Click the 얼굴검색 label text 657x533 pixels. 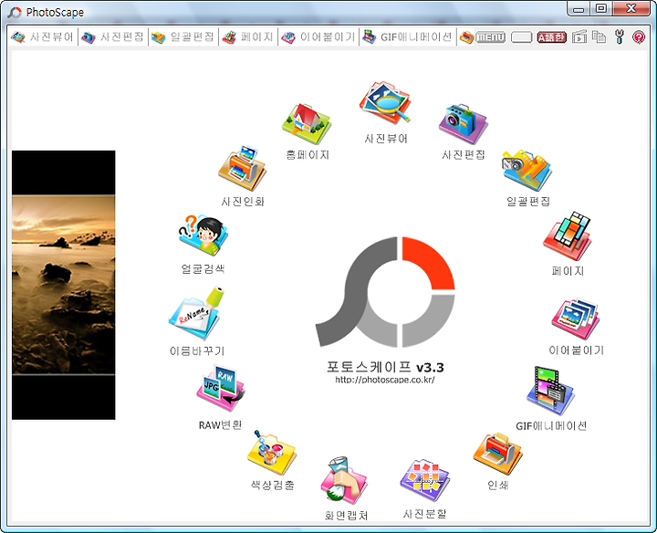[x=203, y=268]
